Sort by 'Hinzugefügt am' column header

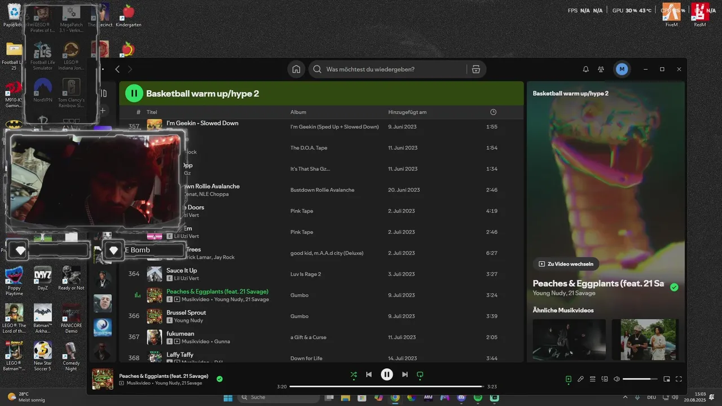pyautogui.click(x=407, y=112)
